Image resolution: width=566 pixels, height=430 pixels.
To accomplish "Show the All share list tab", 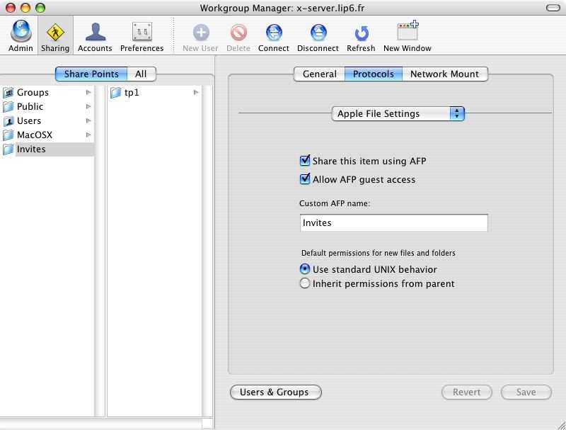I will (x=141, y=74).
